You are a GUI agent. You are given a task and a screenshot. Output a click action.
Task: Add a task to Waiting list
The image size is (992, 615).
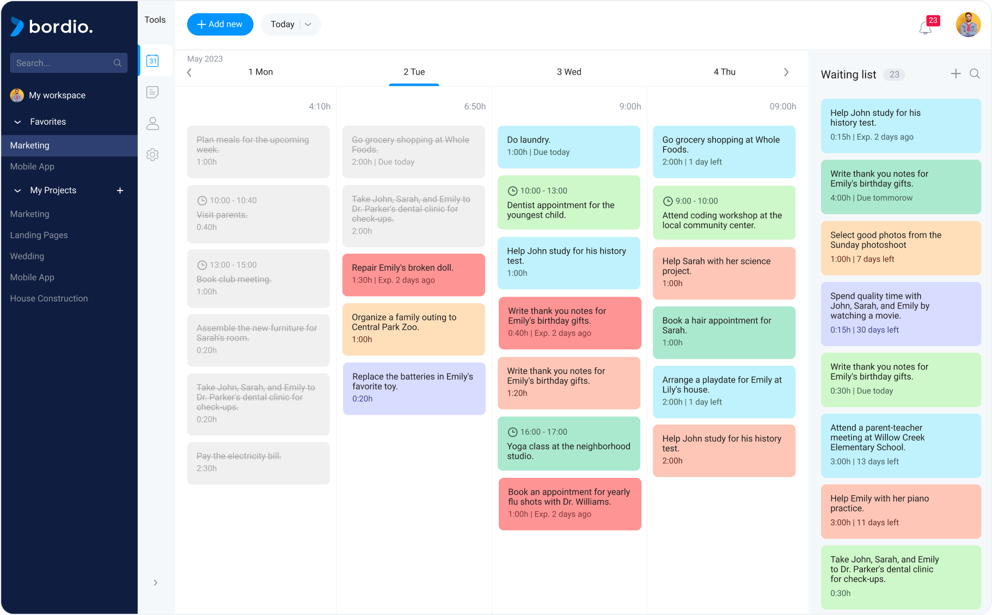coord(956,74)
